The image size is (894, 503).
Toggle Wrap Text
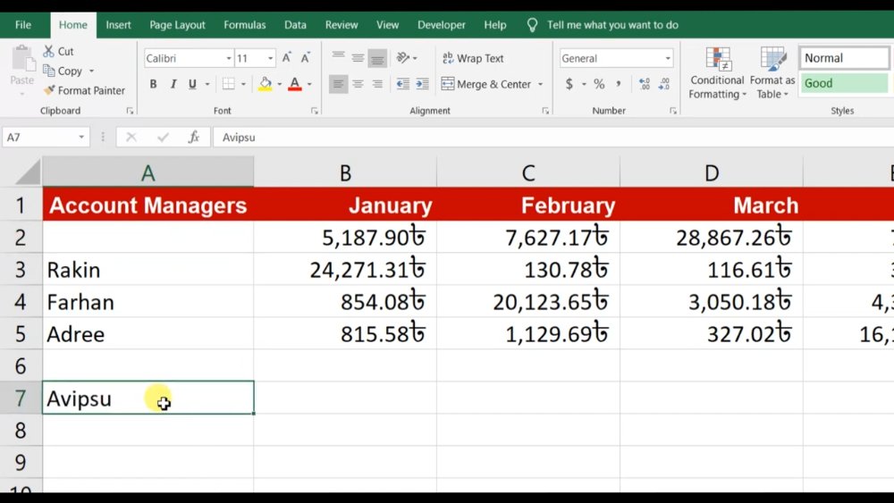(x=473, y=58)
